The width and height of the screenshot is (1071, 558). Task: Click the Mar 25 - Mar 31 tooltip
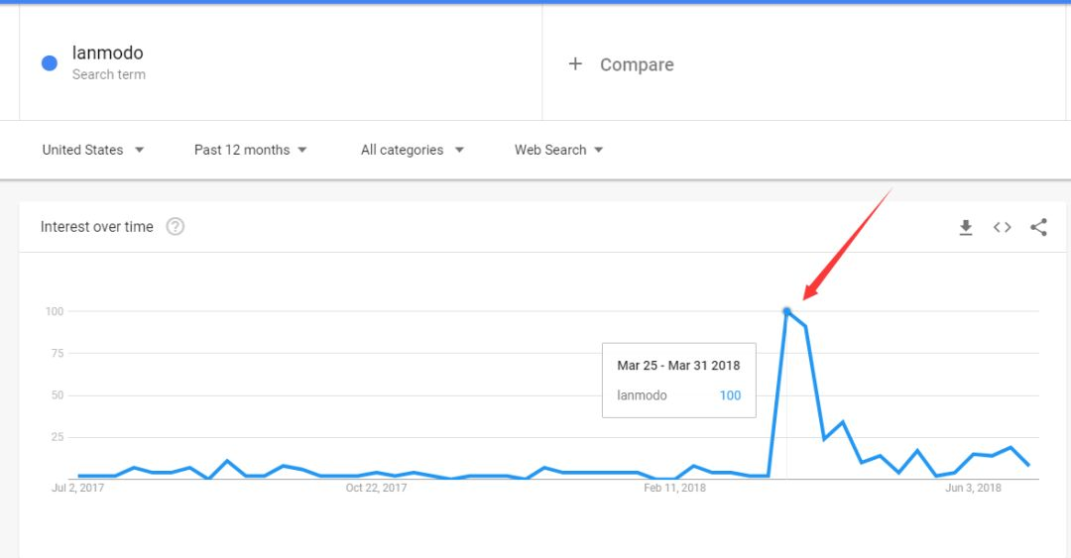(679, 381)
